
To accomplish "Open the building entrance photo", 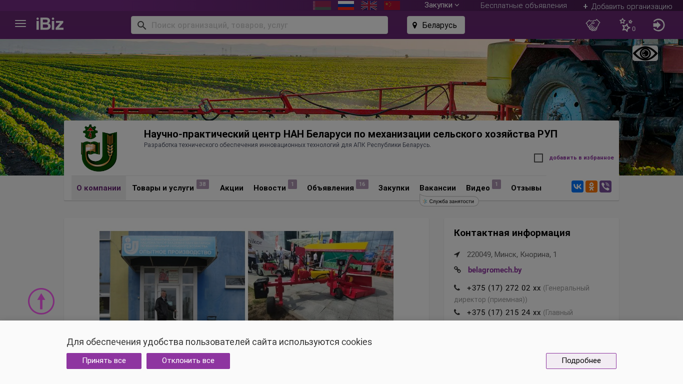I will coord(172,275).
